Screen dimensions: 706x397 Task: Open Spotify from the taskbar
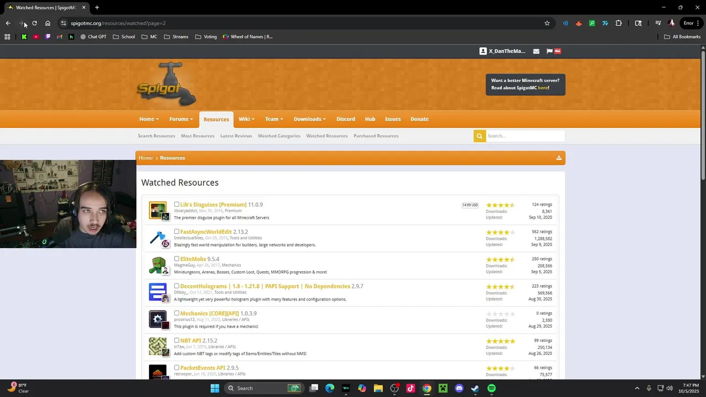click(491, 388)
